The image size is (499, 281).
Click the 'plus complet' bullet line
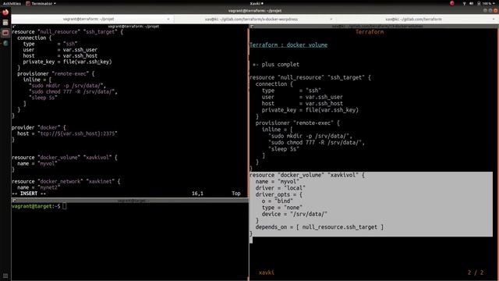click(276, 64)
